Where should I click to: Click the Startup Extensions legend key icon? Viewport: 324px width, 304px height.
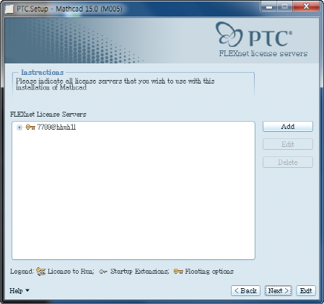(x=103, y=272)
